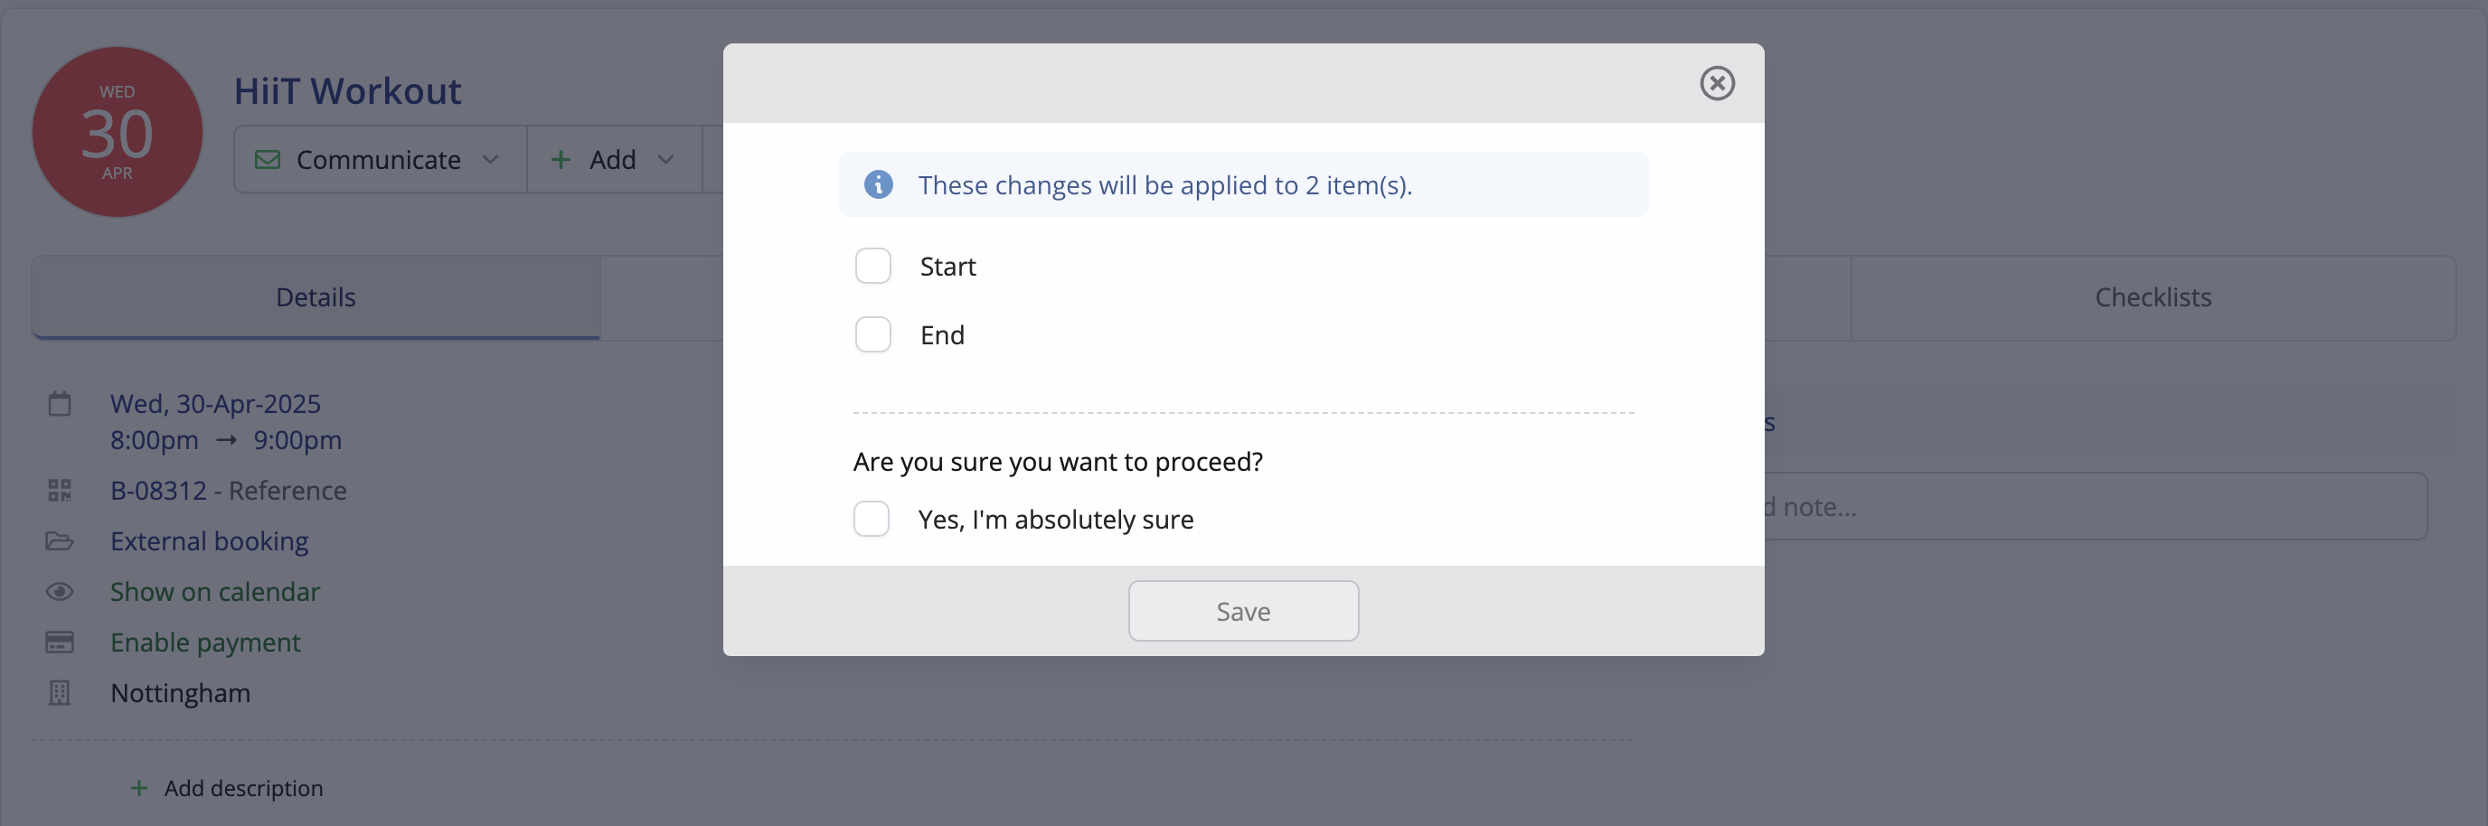This screenshot has height=826, width=2488.
Task: Check the Start checkbox
Action: tap(872, 266)
